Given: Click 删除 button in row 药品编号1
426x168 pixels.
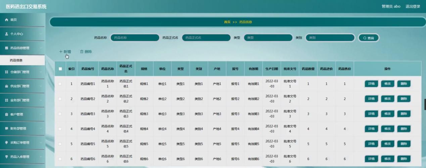Looking at the screenshot, I should 404,84.
